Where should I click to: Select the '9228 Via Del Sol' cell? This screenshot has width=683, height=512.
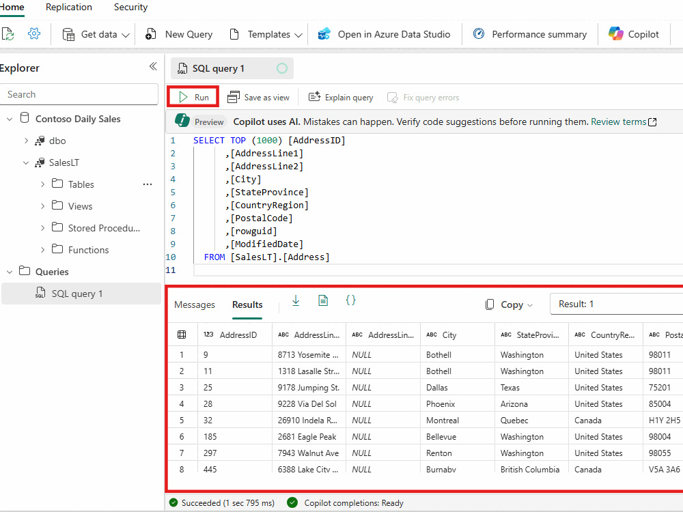tap(309, 403)
